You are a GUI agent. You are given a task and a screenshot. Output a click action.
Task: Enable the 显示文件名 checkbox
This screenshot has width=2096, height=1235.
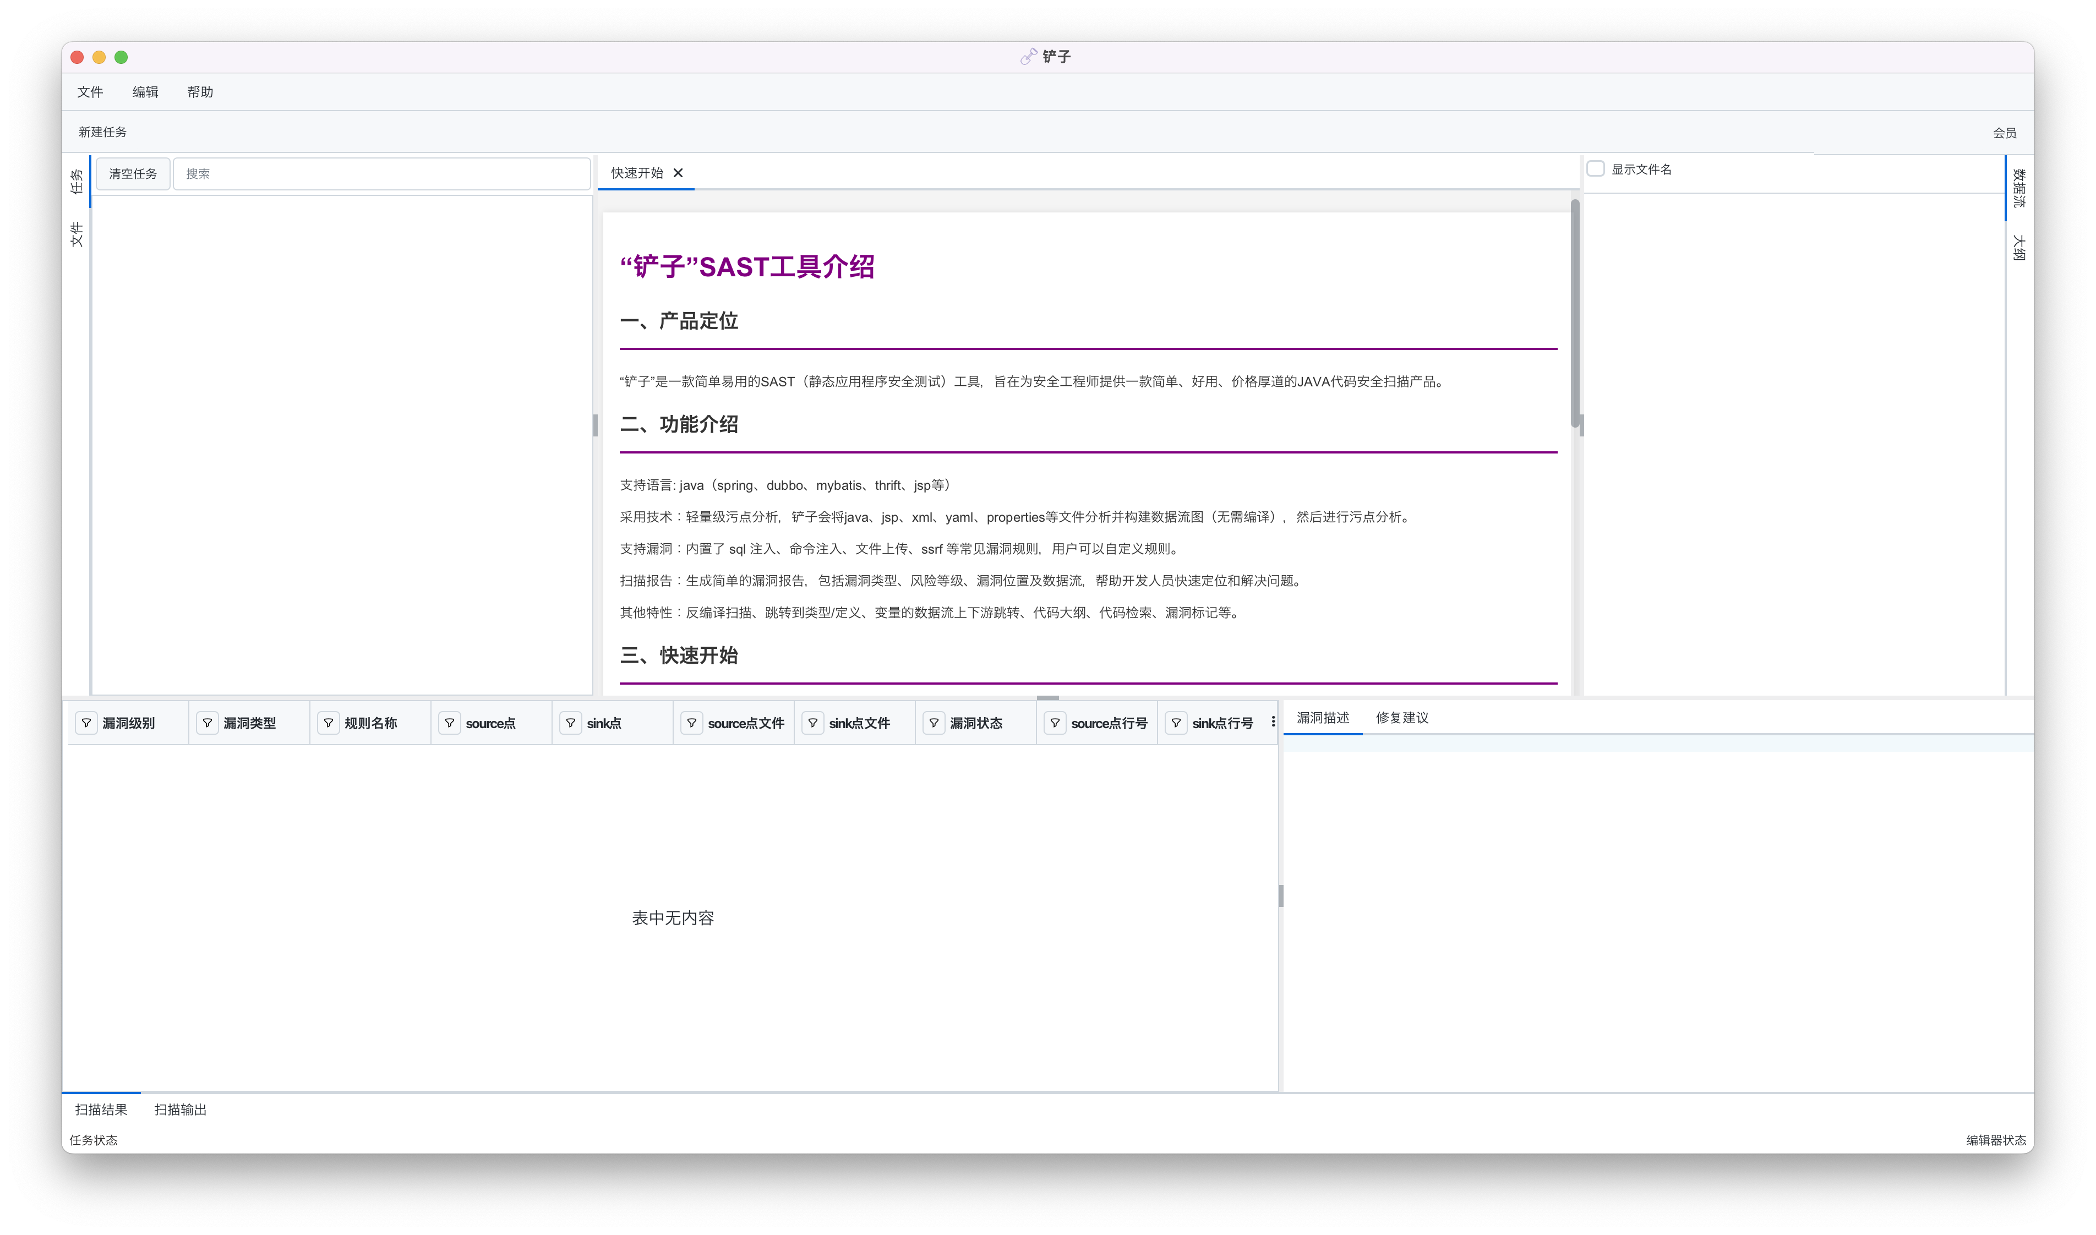coord(1595,169)
